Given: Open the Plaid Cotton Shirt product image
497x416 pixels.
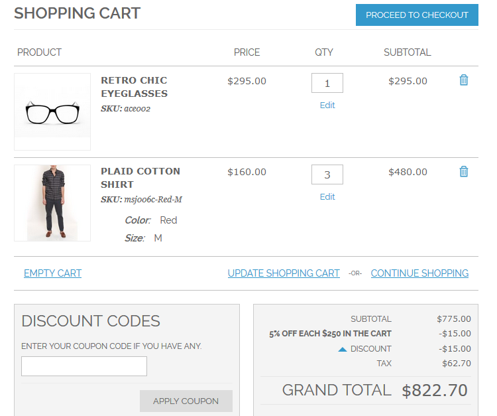Looking at the screenshot, I should point(52,202).
